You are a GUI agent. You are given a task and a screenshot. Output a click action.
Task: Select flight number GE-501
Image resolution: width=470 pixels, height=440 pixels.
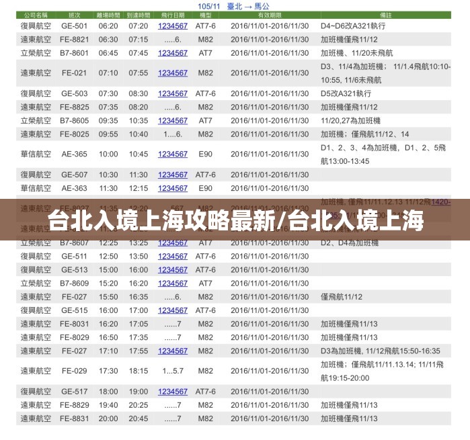(x=75, y=26)
